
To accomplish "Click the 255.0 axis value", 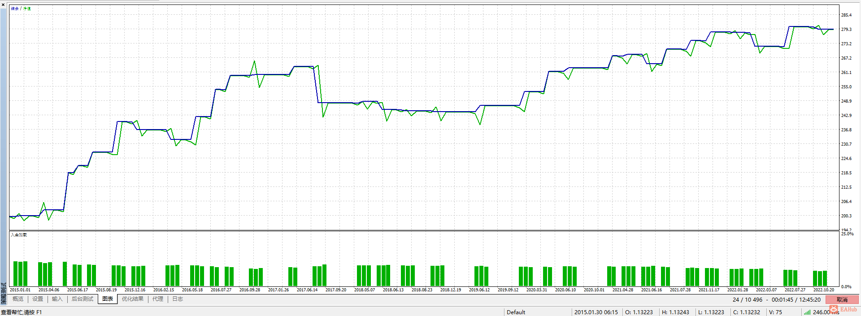I will point(846,87).
